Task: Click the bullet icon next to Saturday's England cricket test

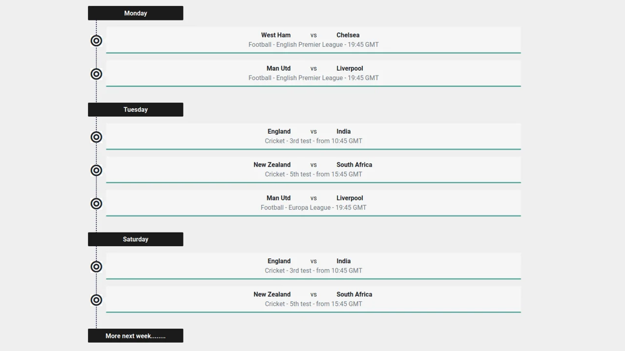Action: point(96,267)
